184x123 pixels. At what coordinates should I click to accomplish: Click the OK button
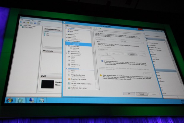[129, 94]
